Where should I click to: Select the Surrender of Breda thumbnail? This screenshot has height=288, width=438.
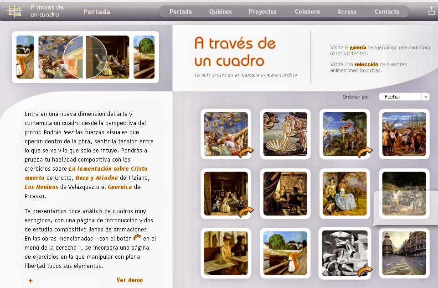coord(404,134)
